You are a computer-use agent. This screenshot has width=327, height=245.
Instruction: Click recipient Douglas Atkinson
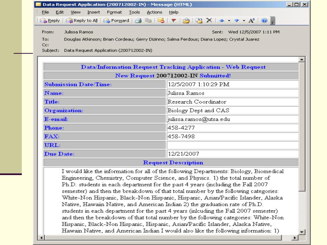[82, 39]
